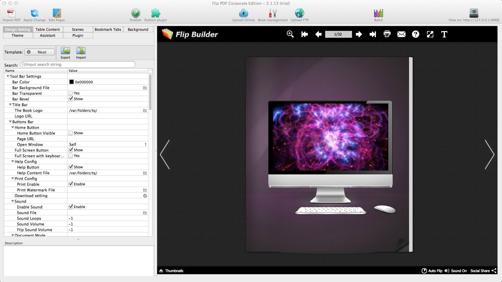Click the Apply Change icon
Image resolution: width=502 pixels, height=282 pixels.
point(35,13)
